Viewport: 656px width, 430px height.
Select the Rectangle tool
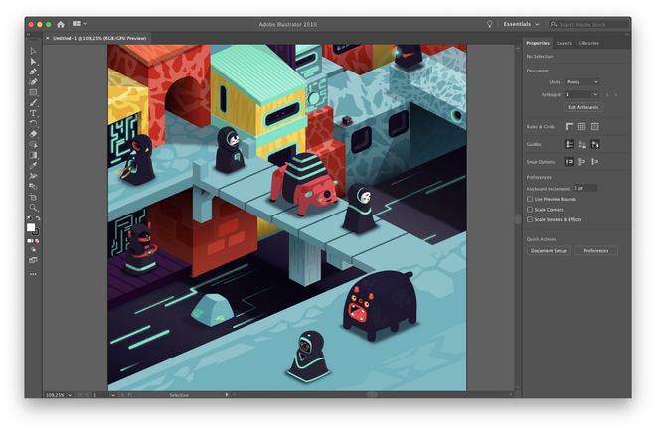33,92
